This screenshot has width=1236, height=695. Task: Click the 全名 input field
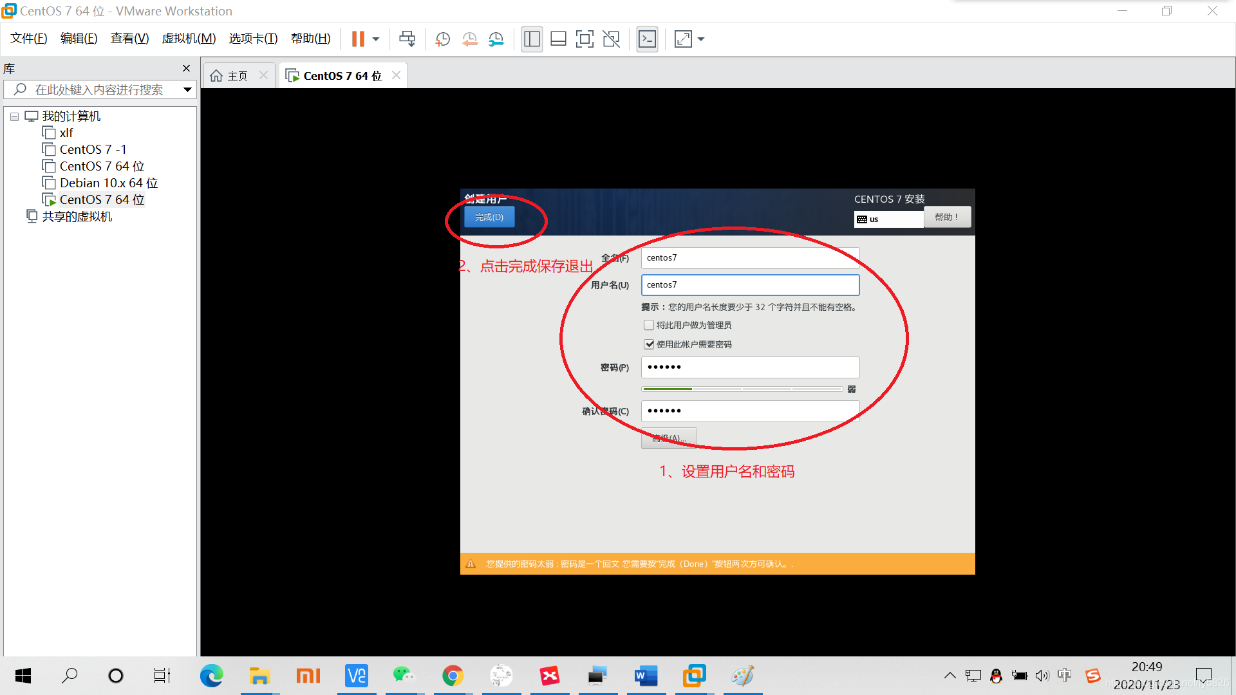tap(751, 257)
